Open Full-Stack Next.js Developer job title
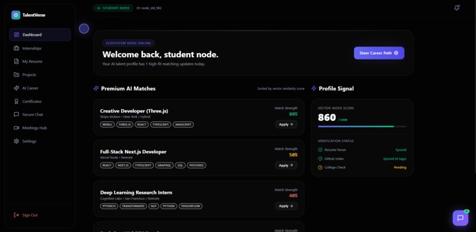This screenshot has height=232, width=476. point(133,152)
